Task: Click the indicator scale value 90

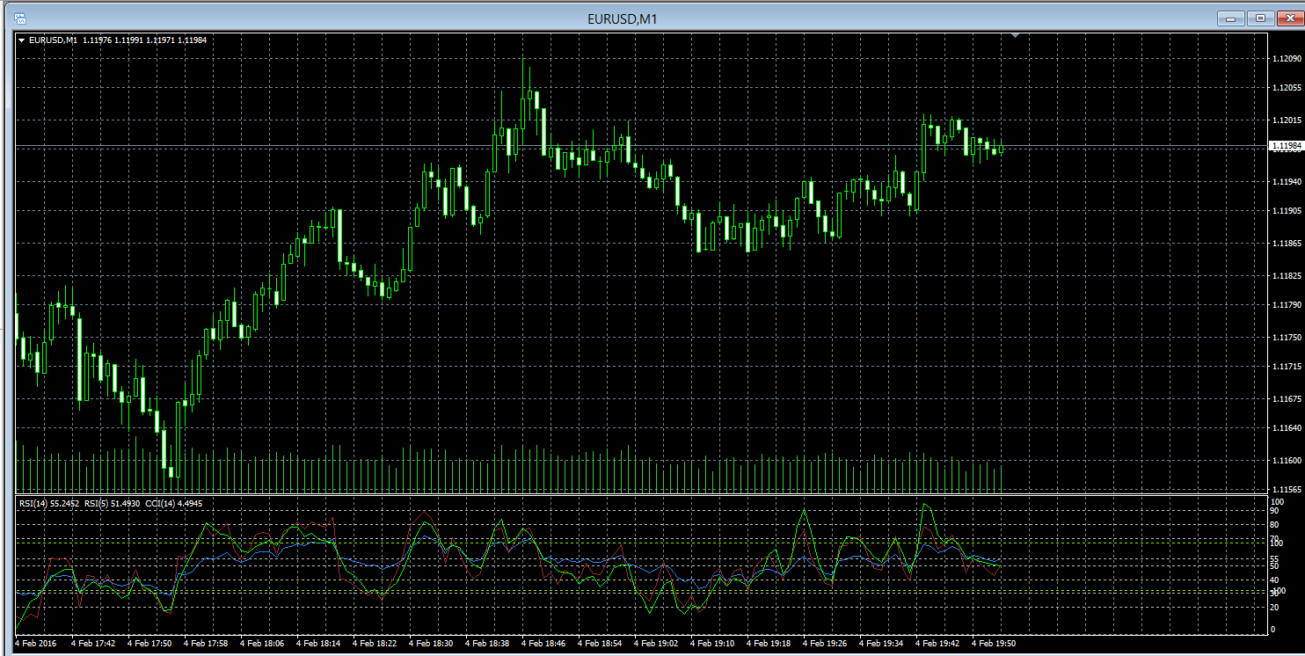Action: pyautogui.click(x=1274, y=512)
